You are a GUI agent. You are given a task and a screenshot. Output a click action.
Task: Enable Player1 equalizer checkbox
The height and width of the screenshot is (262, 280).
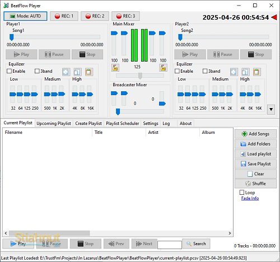pos(9,71)
